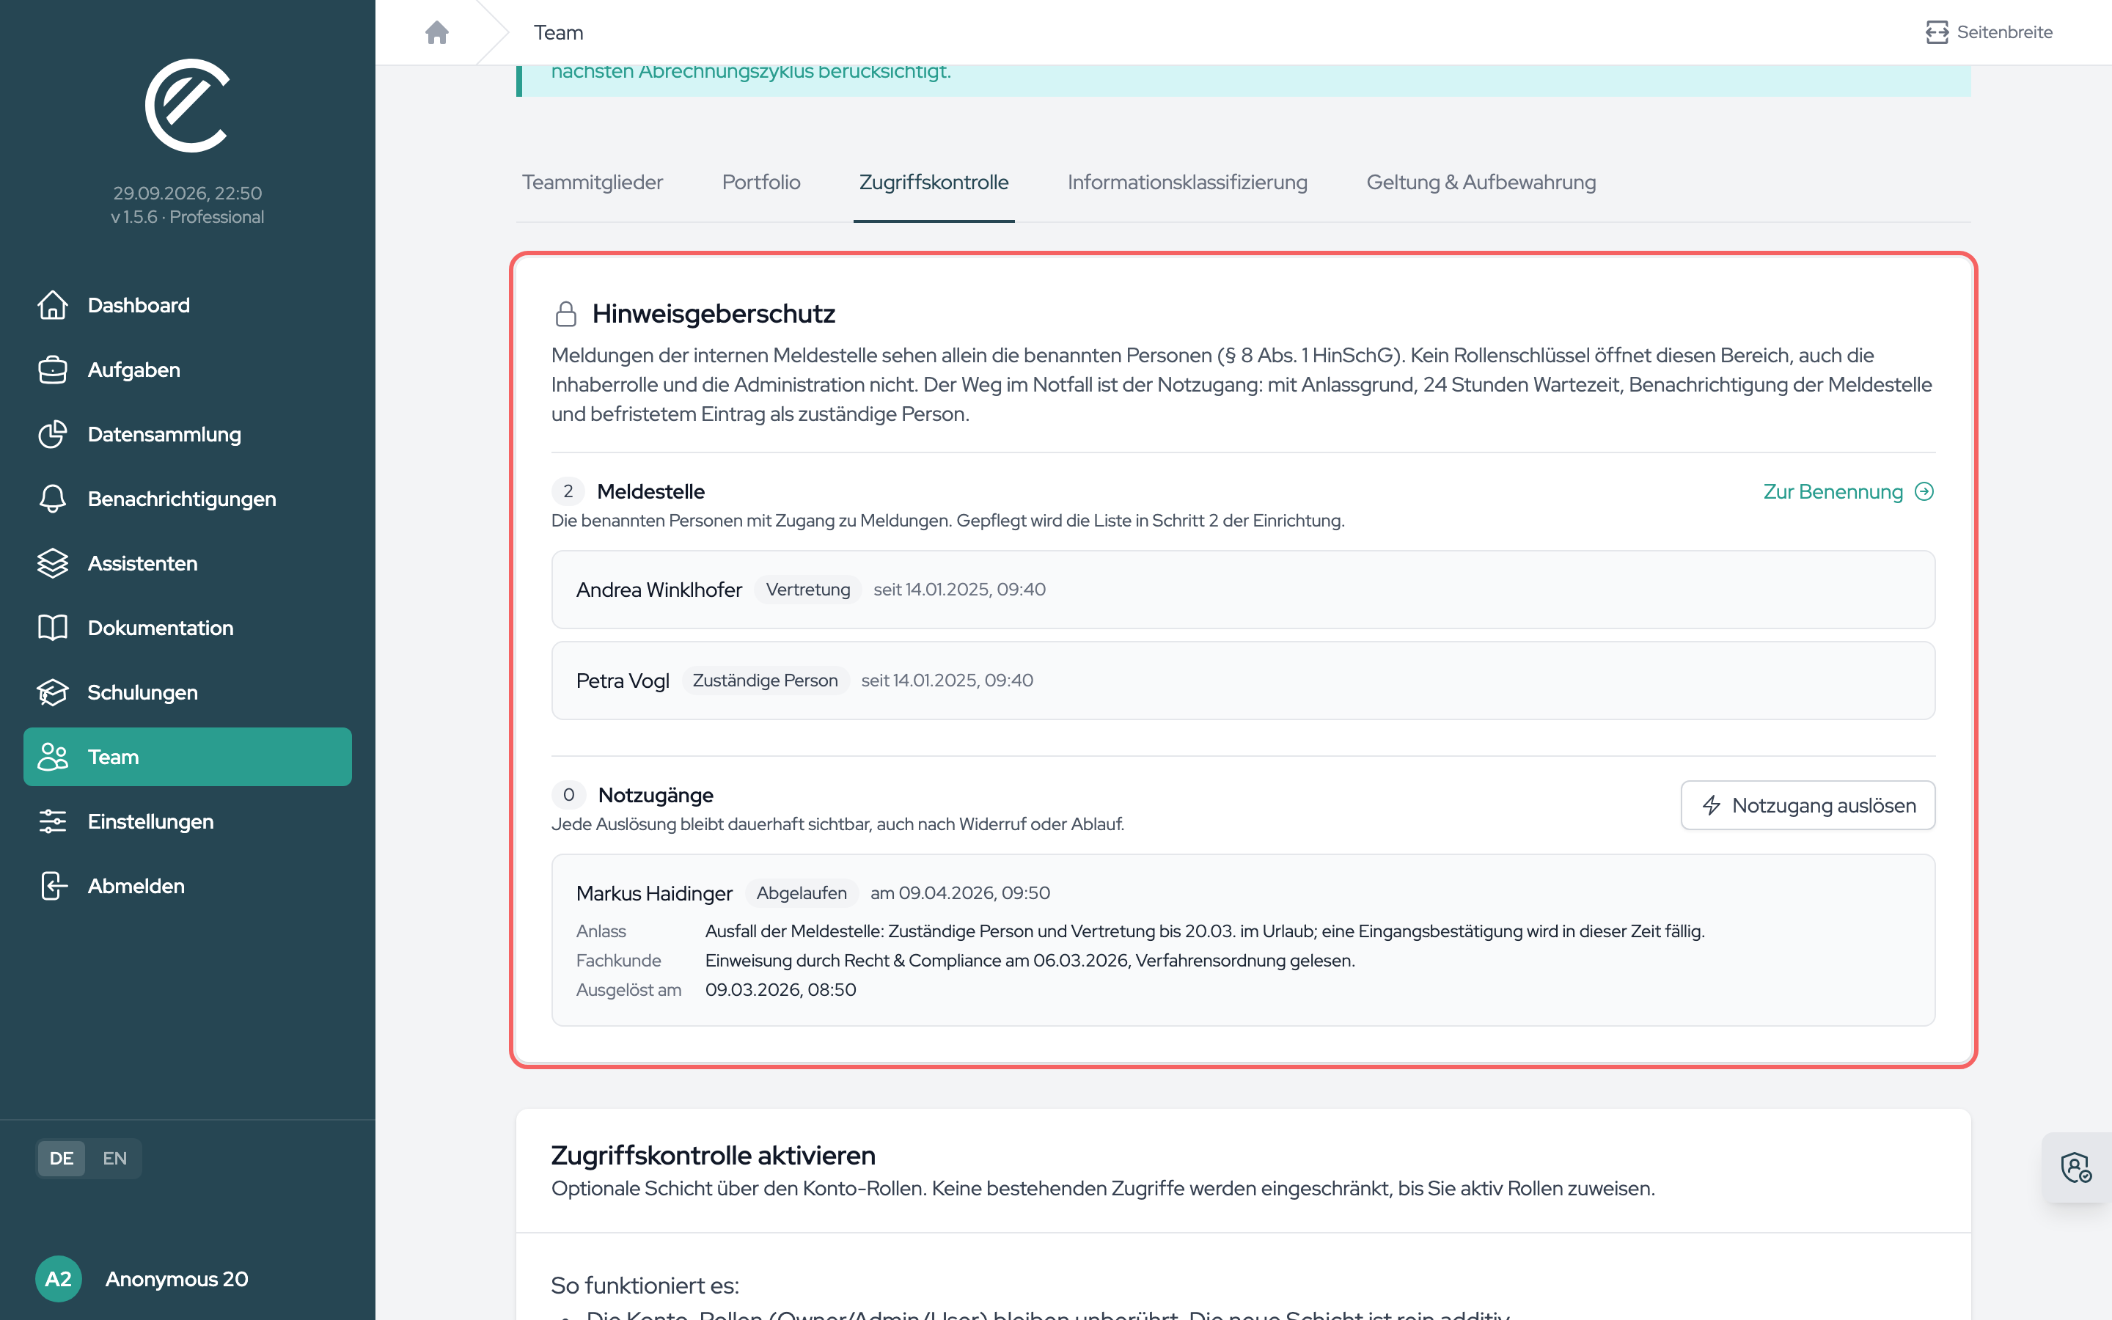This screenshot has height=1320, width=2112.
Task: Click the Schulungen graduation cap icon
Action: [52, 692]
